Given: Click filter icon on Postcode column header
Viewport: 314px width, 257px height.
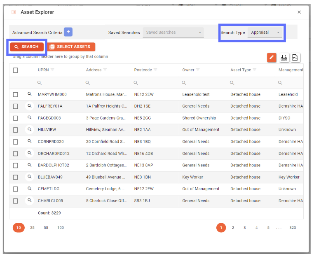Looking at the screenshot, I should point(155,70).
